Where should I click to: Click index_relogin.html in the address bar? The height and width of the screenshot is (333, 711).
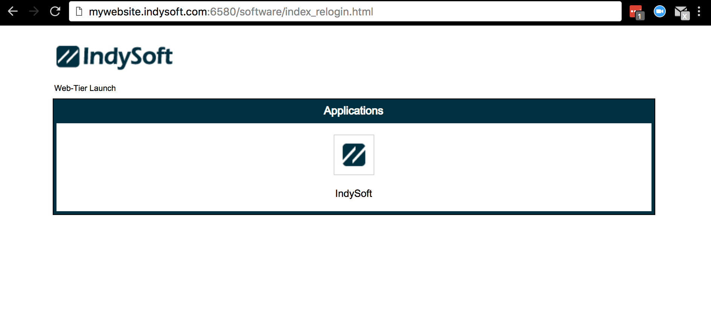click(329, 12)
